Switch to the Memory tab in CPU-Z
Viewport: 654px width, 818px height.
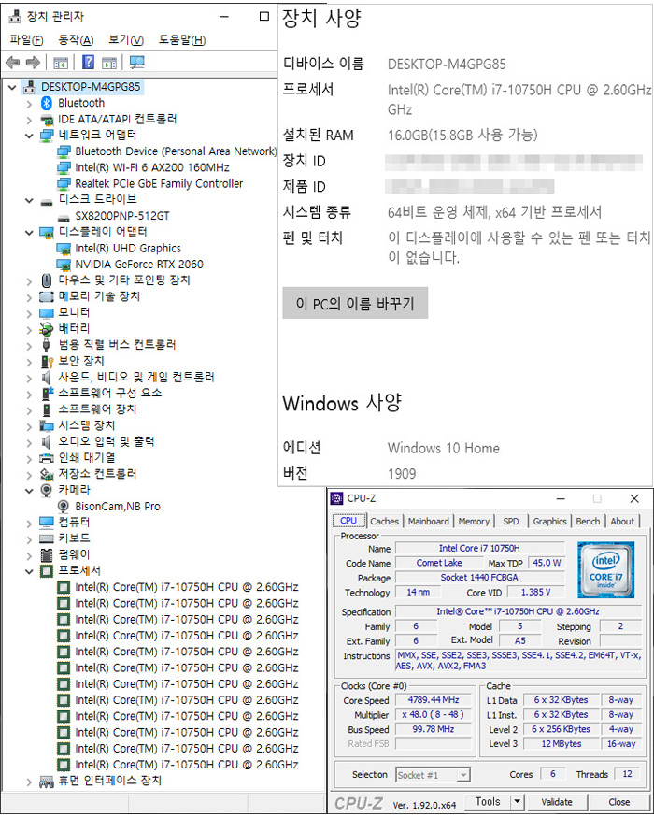[x=474, y=521]
